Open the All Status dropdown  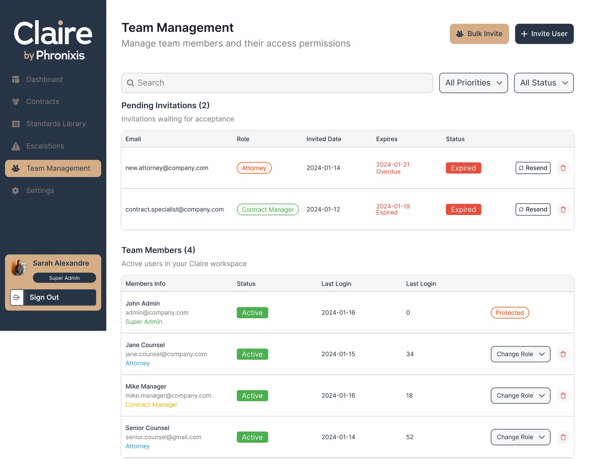pos(544,83)
